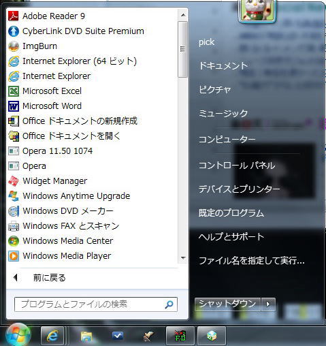Viewport: 326px width, 346px height.
Task: Launch Windows Media Center icon
Action: 14,241
